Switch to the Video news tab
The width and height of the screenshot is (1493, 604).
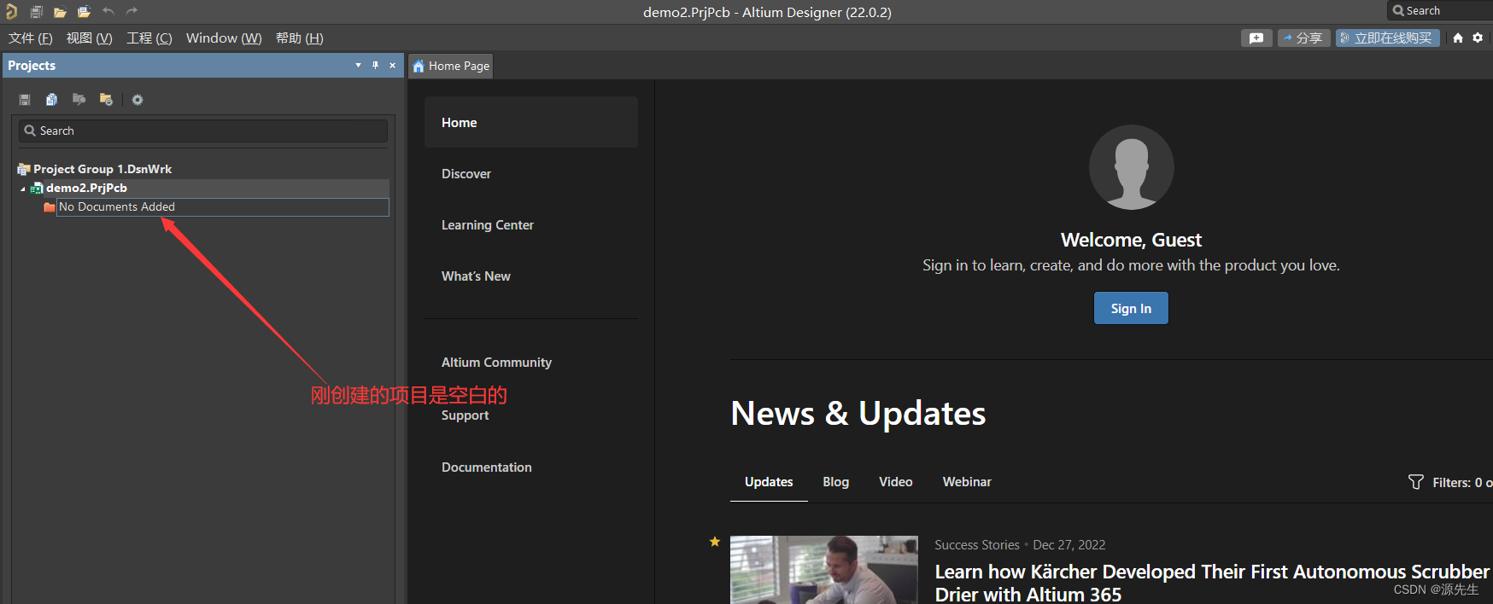(x=896, y=482)
